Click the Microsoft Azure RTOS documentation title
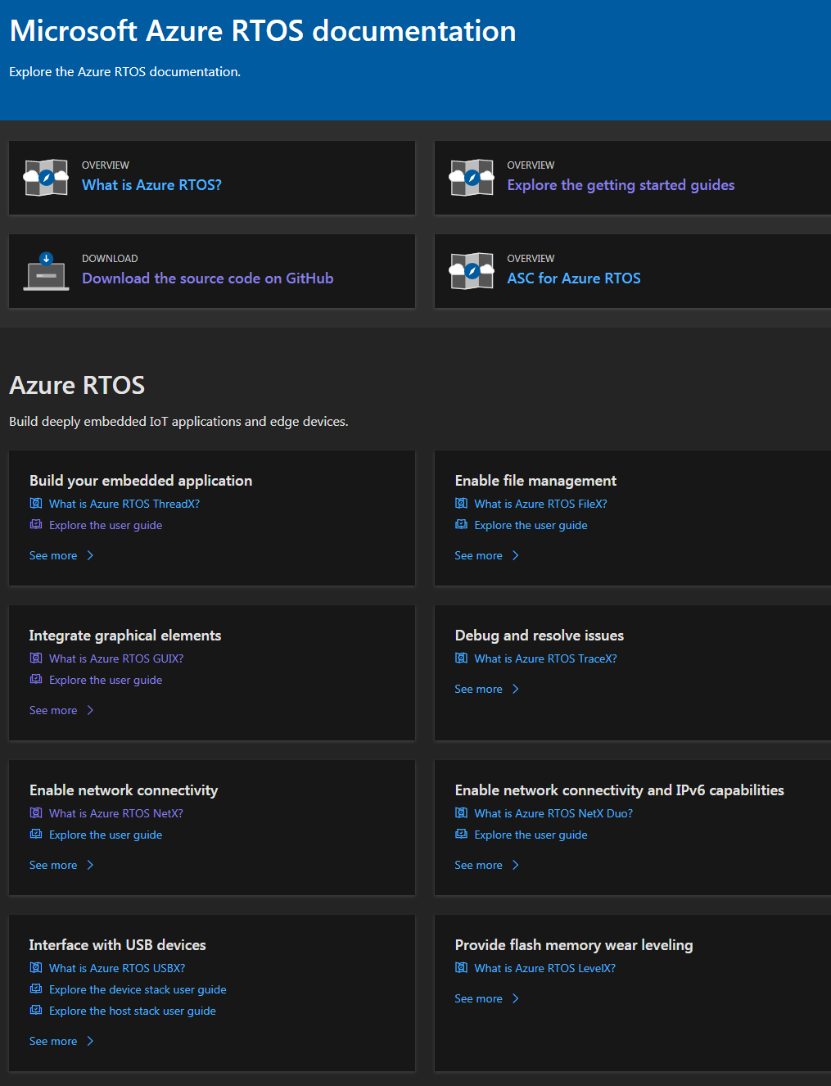This screenshot has height=1086, width=831. (263, 31)
